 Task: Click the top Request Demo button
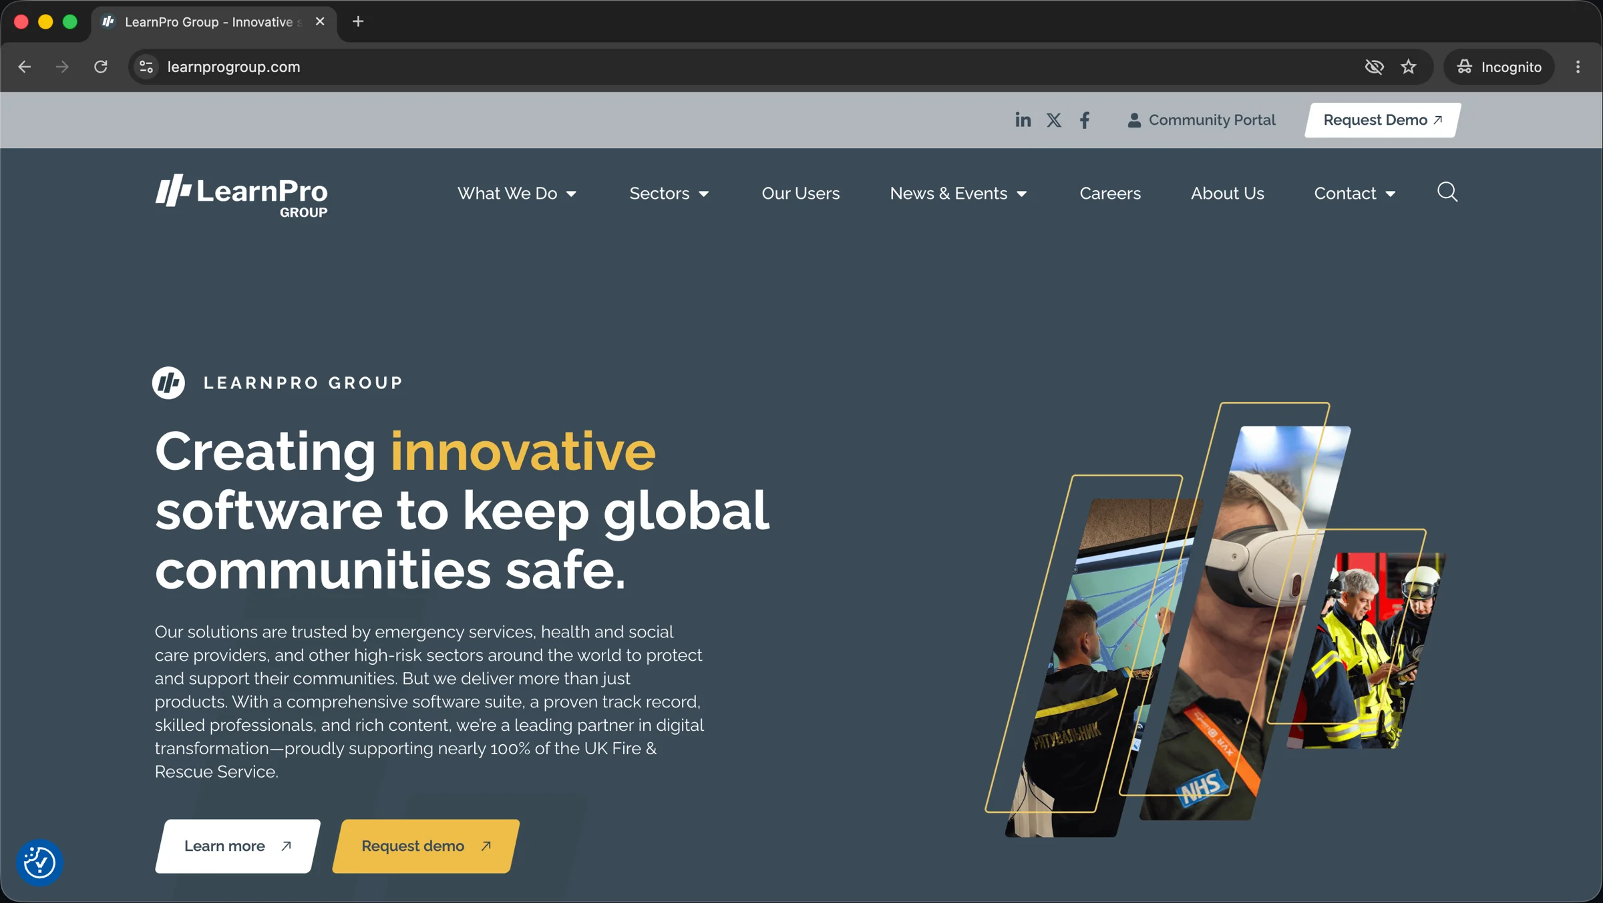1383,120
